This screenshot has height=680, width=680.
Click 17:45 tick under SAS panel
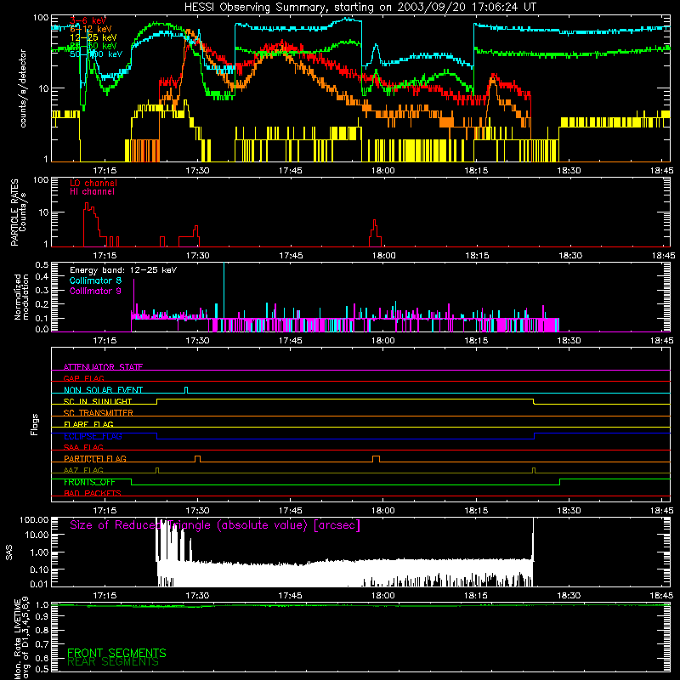point(290,596)
